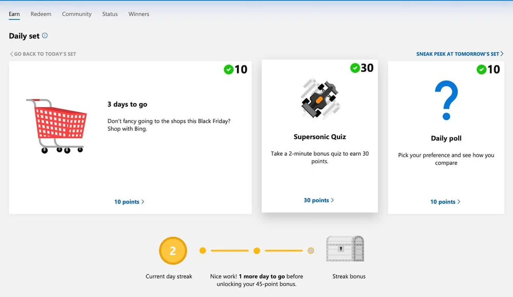
Task: Select the green checkmark on the shopping card
Action: 229,69
